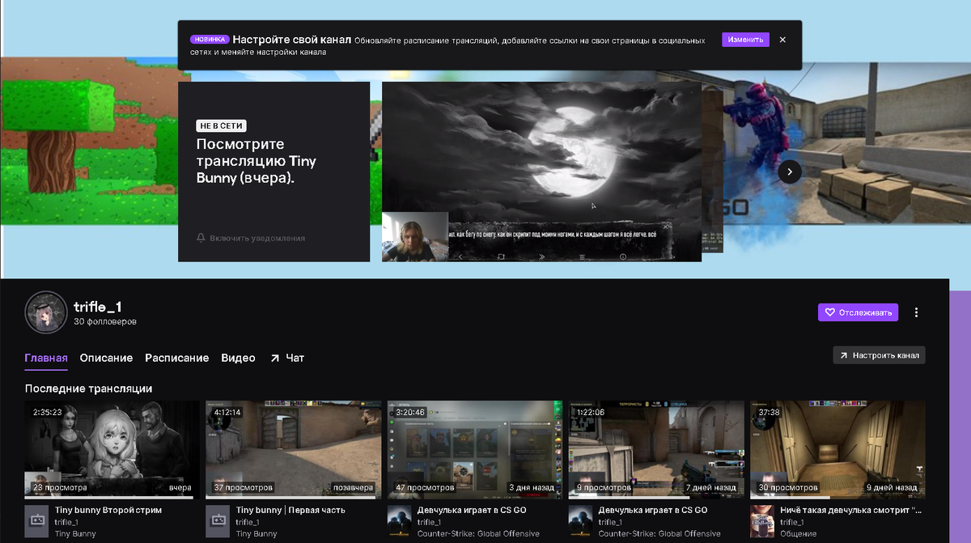Open the three-dot channel options menu
971x543 pixels.
(916, 312)
